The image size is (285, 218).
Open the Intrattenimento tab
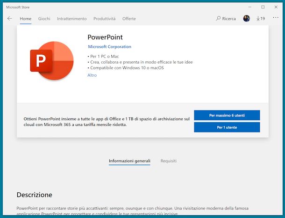(72, 19)
